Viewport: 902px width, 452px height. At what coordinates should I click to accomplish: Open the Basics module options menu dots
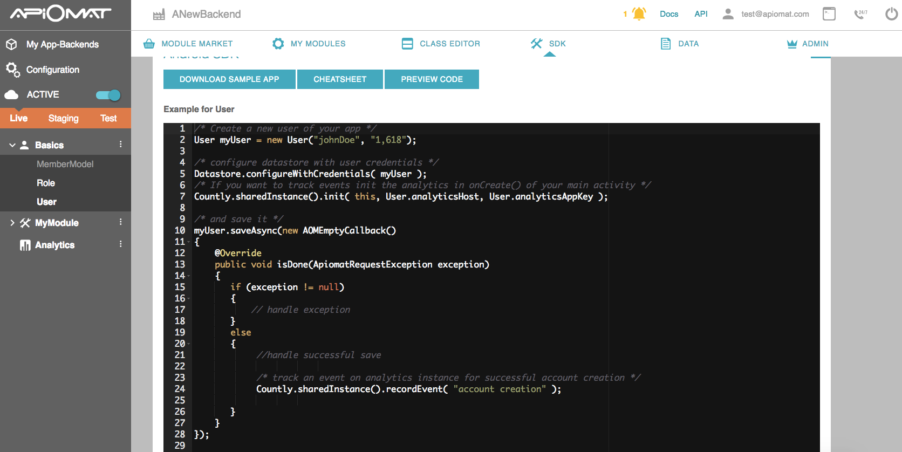click(x=120, y=145)
